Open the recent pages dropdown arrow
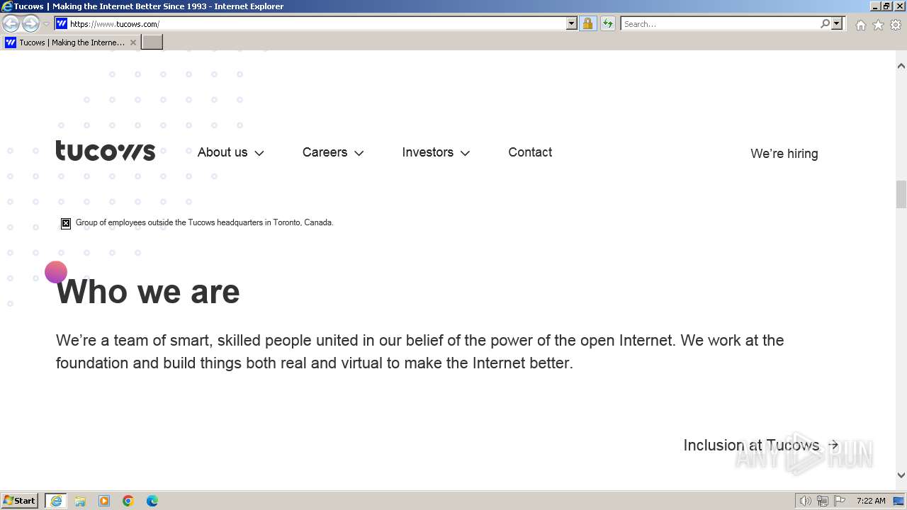The height and width of the screenshot is (510, 907). click(x=46, y=24)
